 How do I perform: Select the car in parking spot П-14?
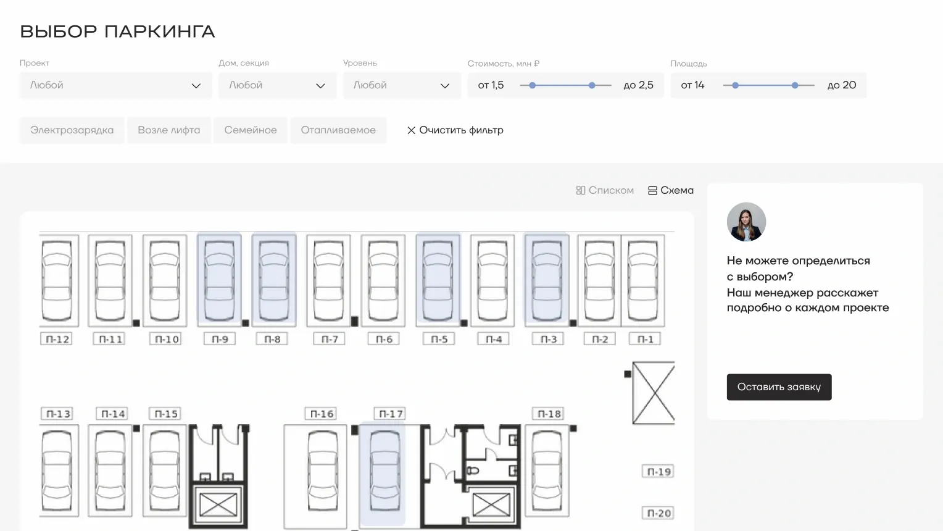(110, 470)
